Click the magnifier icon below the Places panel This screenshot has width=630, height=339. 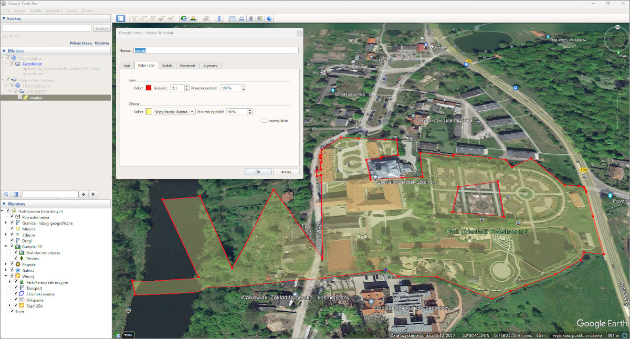pos(6,194)
